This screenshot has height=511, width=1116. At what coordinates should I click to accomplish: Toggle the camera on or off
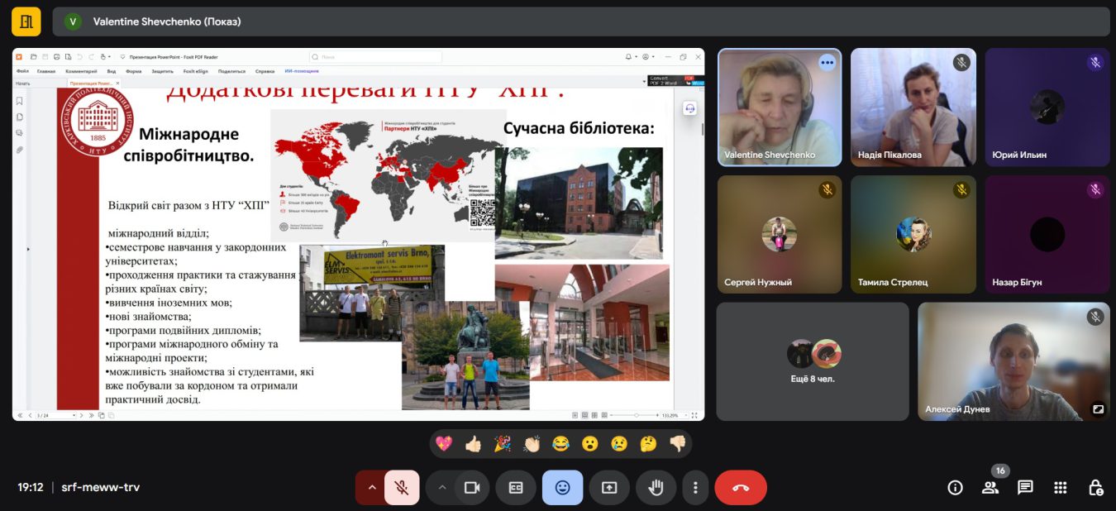coord(472,488)
